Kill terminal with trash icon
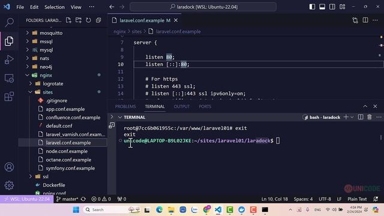 pos(370,117)
